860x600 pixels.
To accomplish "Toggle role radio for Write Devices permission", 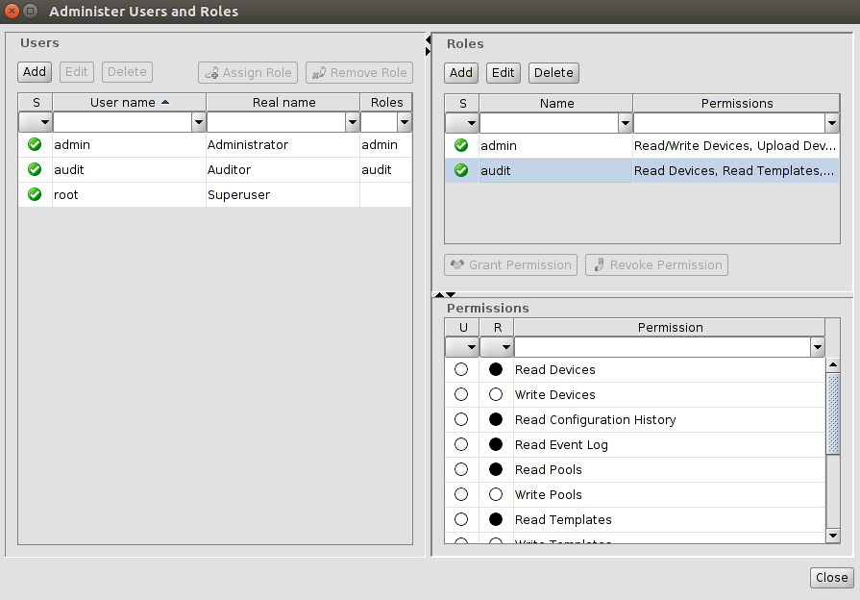I will tap(496, 395).
